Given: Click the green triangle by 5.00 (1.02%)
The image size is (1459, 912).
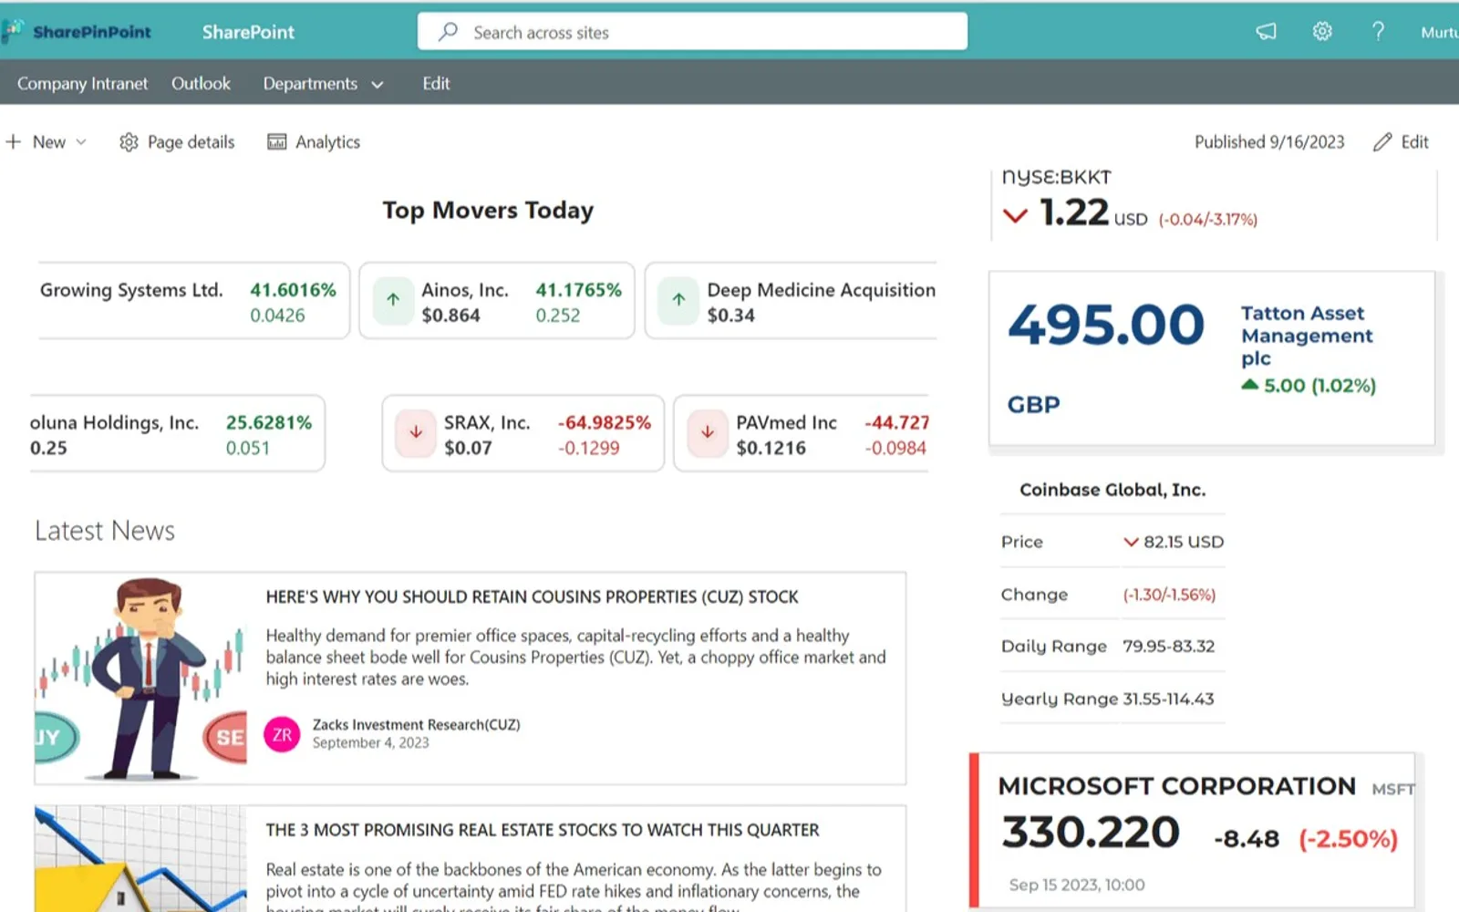Looking at the screenshot, I should coord(1250,385).
